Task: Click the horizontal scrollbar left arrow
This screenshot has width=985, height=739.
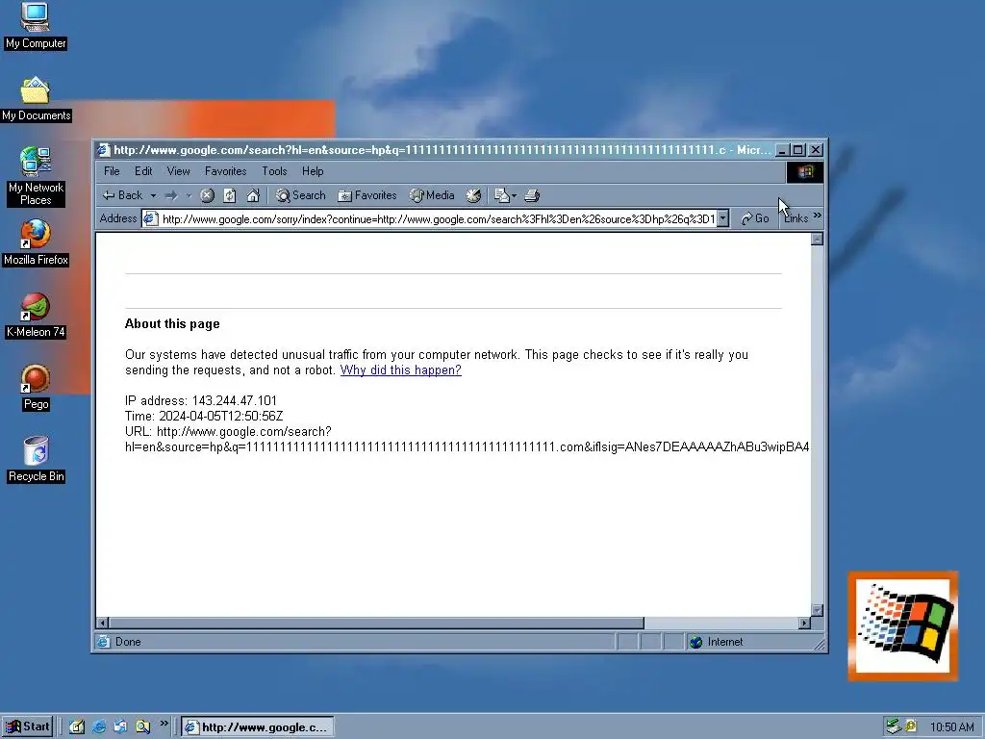Action: (102, 623)
